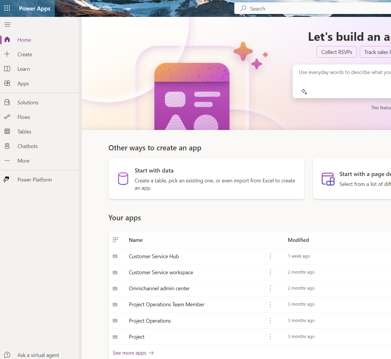Screen dimensions: 391x359
Task: Open the Customer Service workspace app
Action: (x=161, y=272)
